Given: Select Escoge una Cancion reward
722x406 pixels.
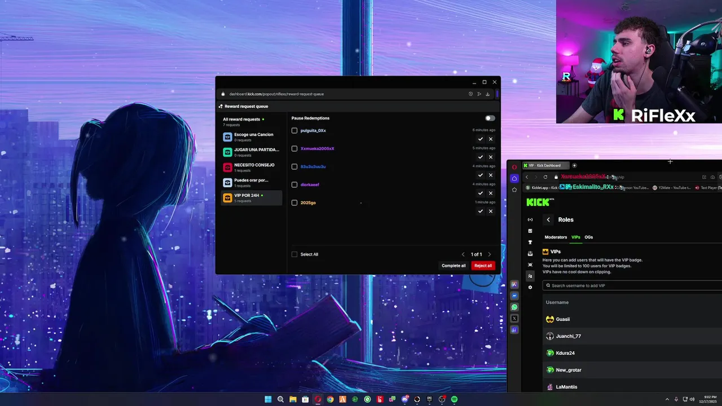Looking at the screenshot, I should [251, 137].
